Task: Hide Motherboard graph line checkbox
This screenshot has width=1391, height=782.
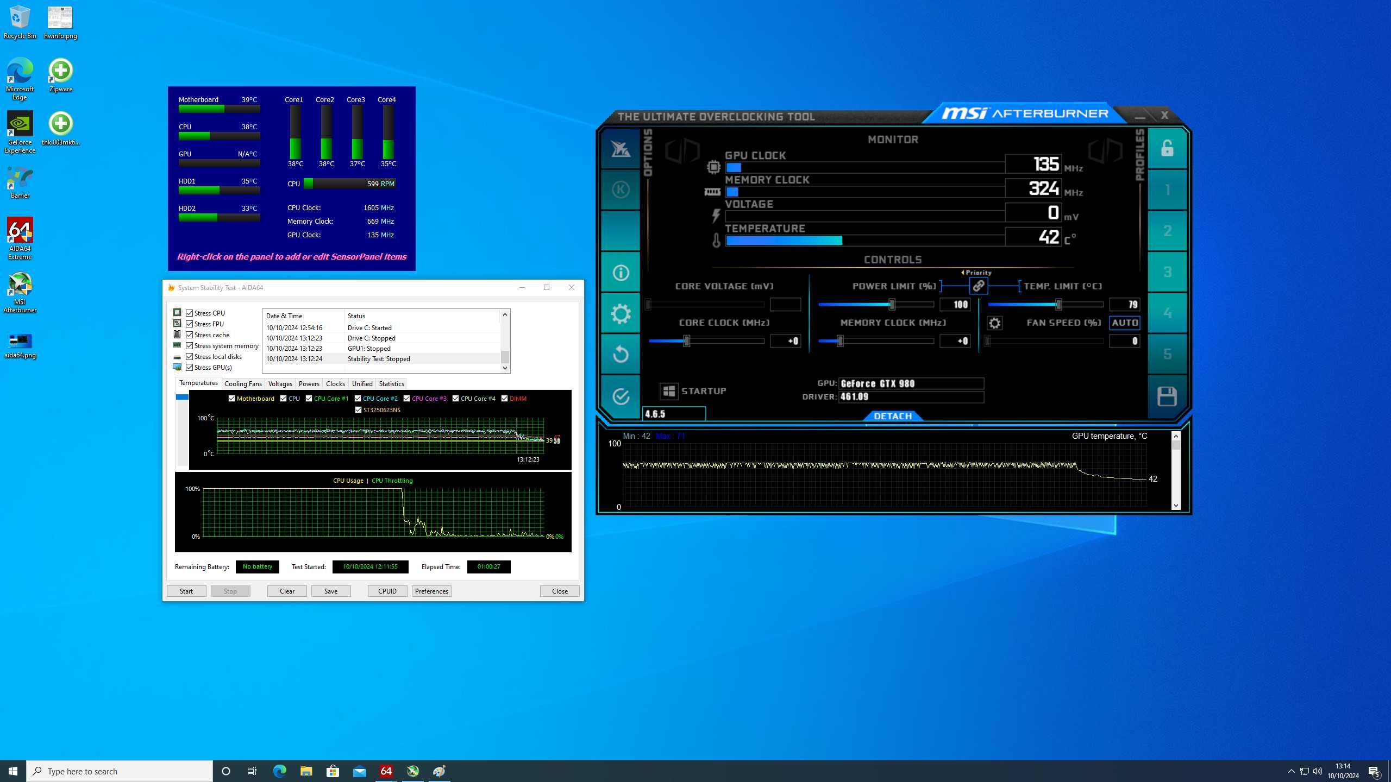Action: click(x=232, y=399)
